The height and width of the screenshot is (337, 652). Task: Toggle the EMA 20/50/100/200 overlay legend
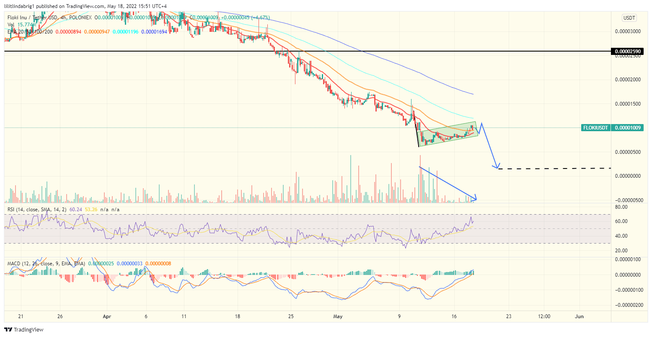29,32
